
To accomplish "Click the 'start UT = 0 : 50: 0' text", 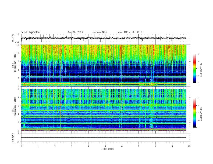I will pos(130,32).
